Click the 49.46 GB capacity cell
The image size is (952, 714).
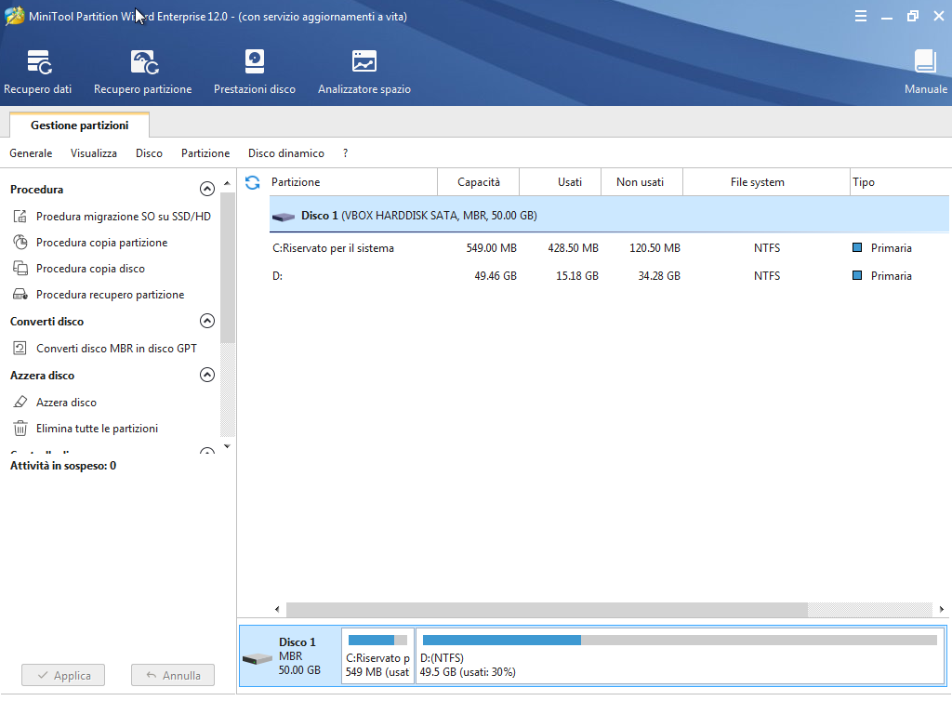coord(496,275)
